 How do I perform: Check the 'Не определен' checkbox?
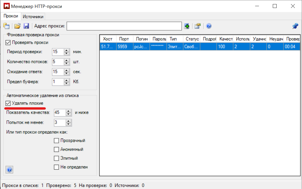[56, 167]
